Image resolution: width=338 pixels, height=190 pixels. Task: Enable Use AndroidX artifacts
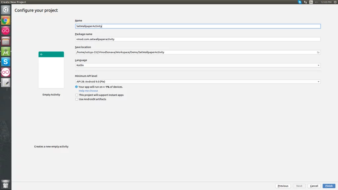(x=77, y=99)
